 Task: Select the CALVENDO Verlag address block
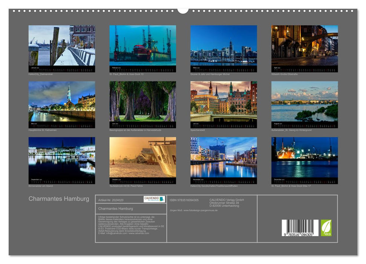[225, 203]
